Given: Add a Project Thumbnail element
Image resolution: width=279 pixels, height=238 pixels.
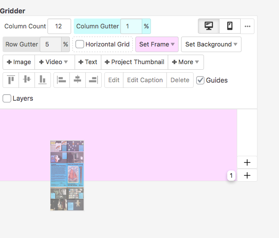Looking at the screenshot, I should tap(134, 62).
